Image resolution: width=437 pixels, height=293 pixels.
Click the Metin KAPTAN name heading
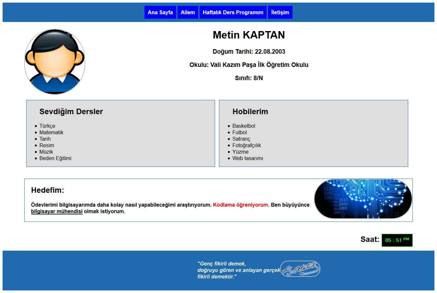pos(248,35)
